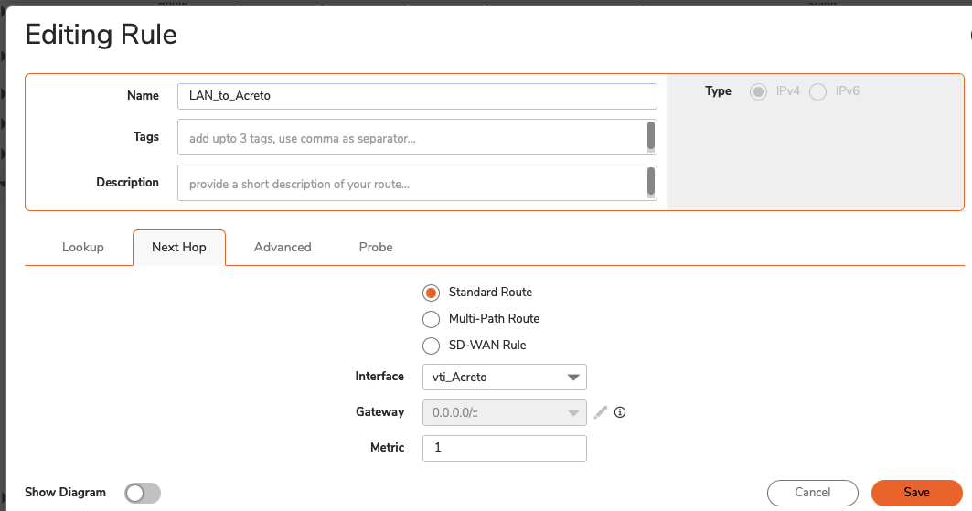Click the Show Diagram label
Screen dimensions: 972x511
tap(65, 493)
